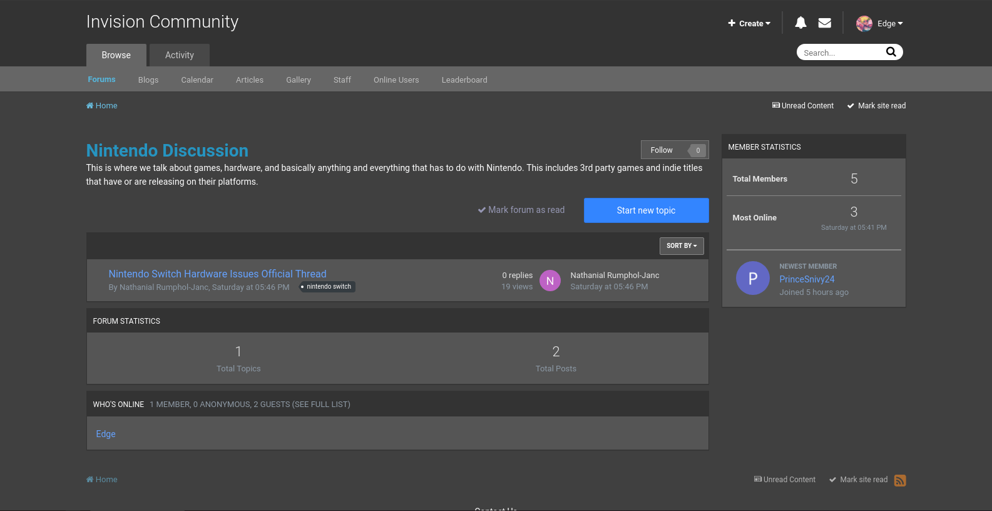This screenshot has height=511, width=992.
Task: Select Calendar in the navigation bar
Action: [x=197, y=80]
